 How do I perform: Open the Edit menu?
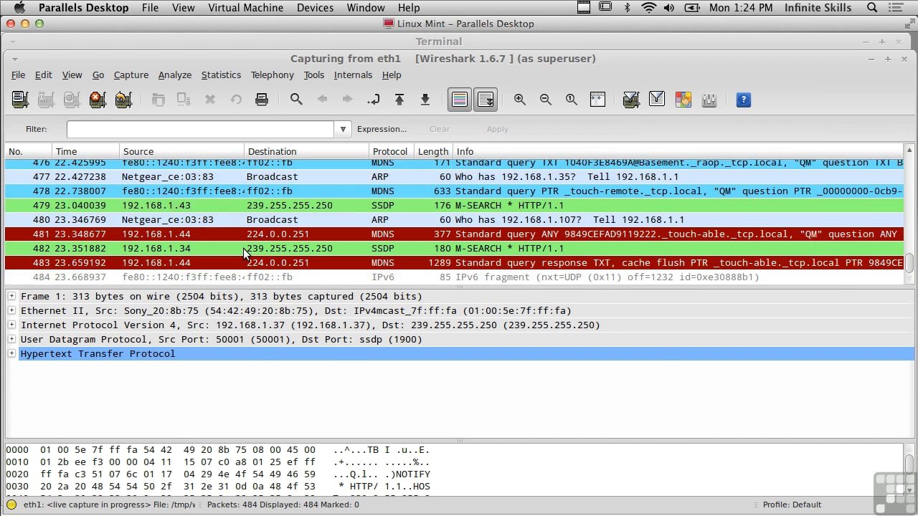click(44, 75)
